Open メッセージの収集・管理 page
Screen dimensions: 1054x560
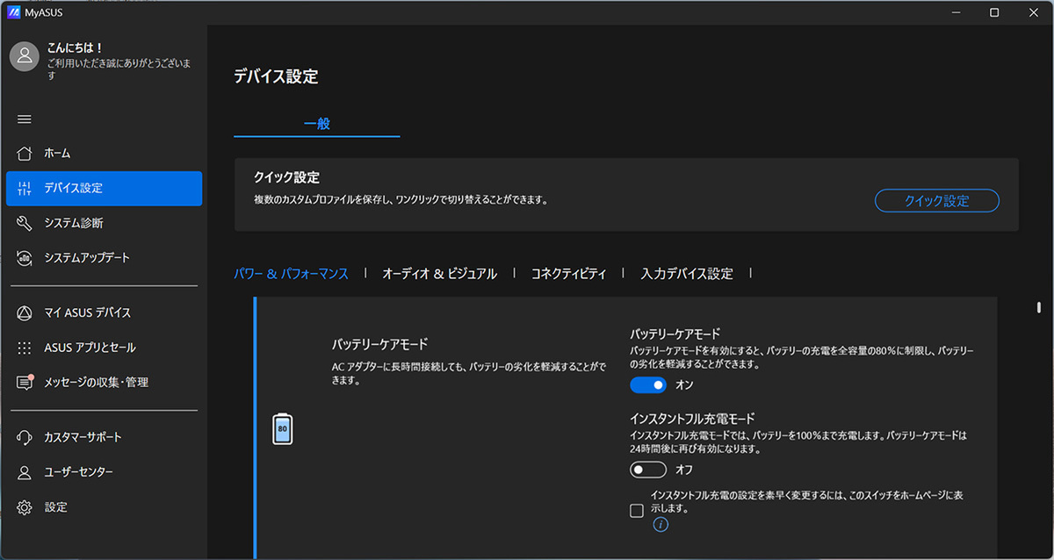104,383
